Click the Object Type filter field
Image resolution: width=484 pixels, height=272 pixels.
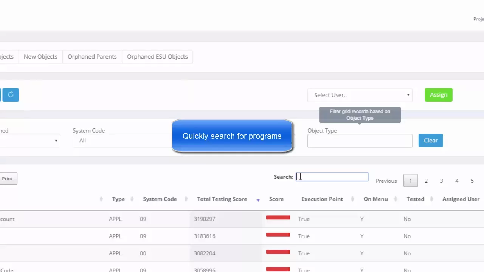[x=360, y=141]
